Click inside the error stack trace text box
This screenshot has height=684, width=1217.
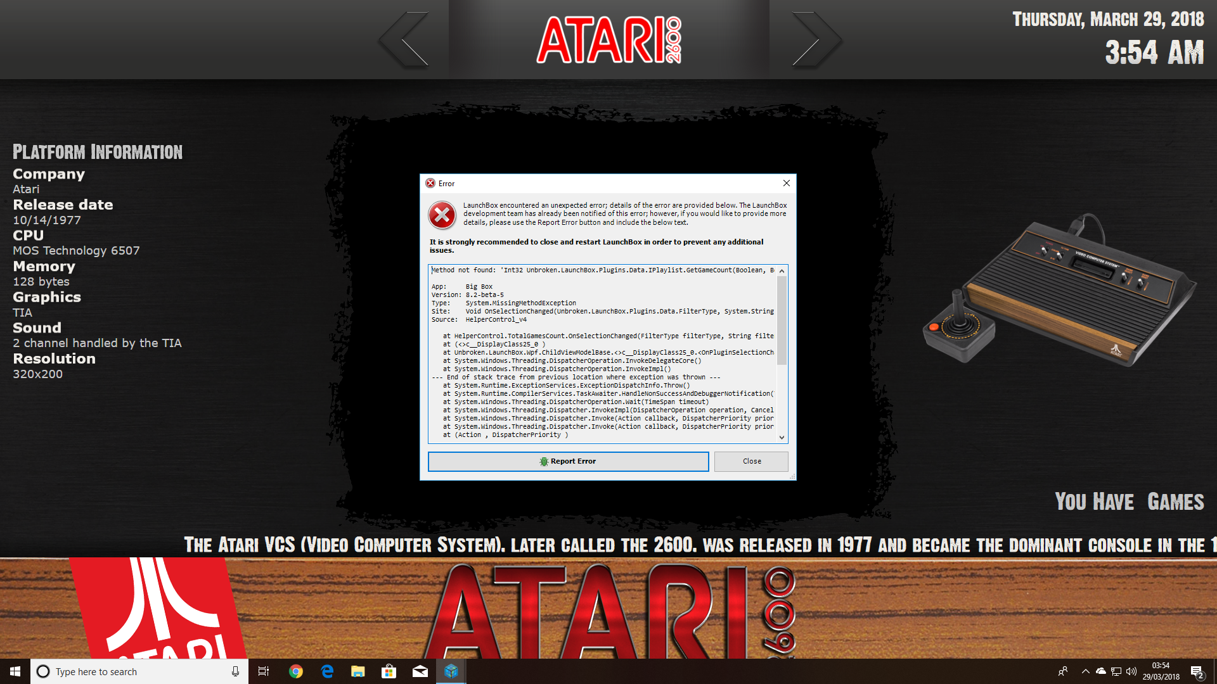tap(602, 353)
